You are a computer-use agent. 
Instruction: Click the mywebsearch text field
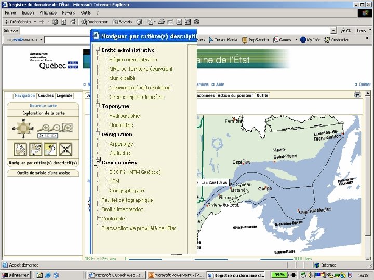(67, 40)
